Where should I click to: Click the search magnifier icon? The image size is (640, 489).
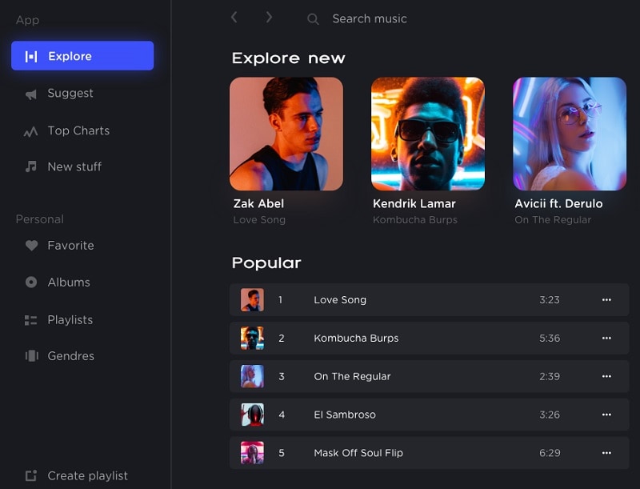313,18
